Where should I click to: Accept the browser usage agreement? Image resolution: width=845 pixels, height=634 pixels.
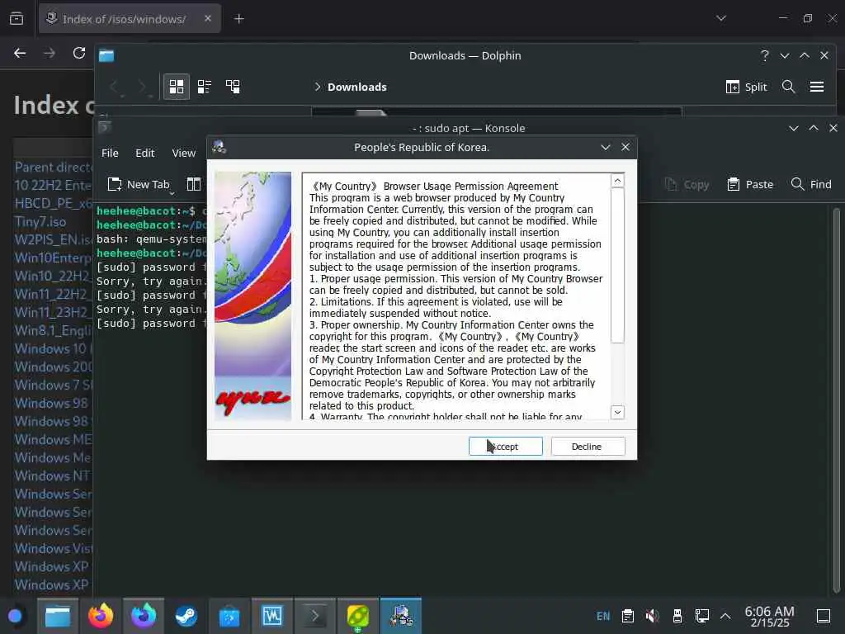(506, 447)
